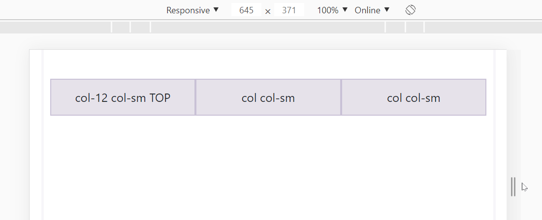
Task: Select narrow preset segment just right of central segment
Action: tap(395, 27)
